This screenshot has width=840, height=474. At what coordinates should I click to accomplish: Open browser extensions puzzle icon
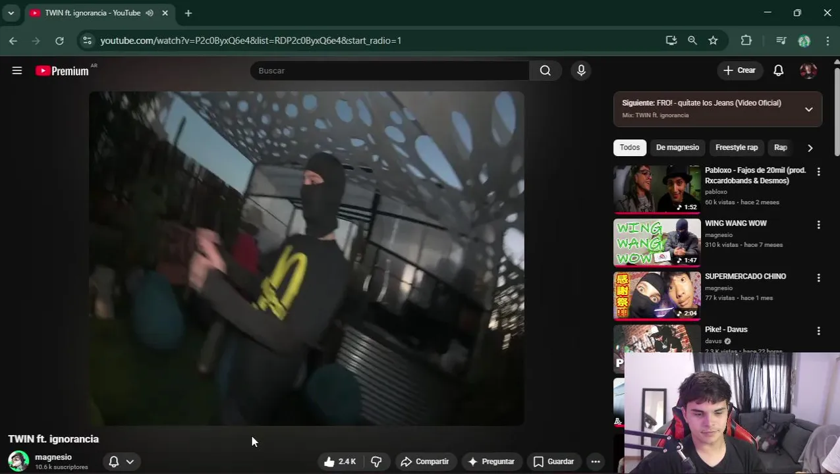(746, 40)
